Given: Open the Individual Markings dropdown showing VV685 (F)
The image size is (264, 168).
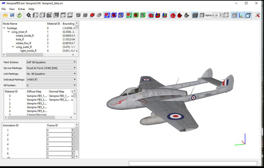Looking at the screenshot, I should [x=51, y=80].
